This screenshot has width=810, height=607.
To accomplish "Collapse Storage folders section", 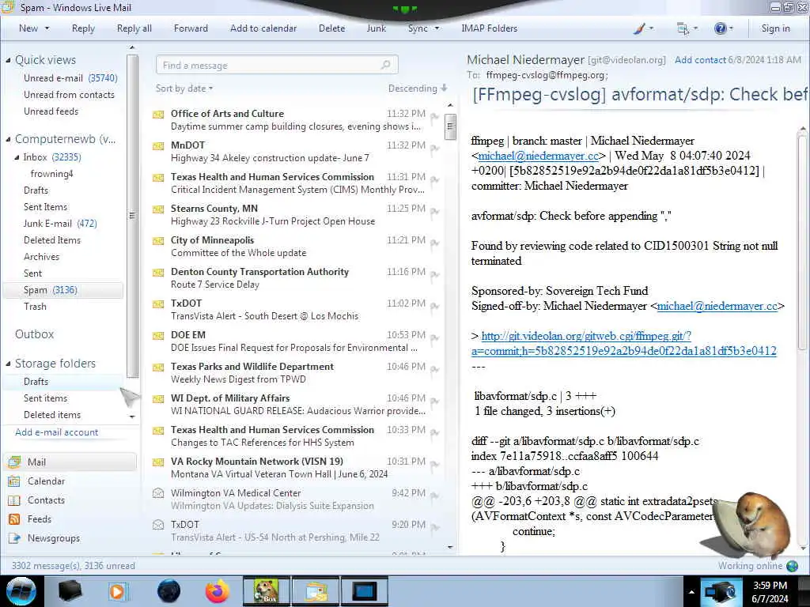I will point(8,364).
